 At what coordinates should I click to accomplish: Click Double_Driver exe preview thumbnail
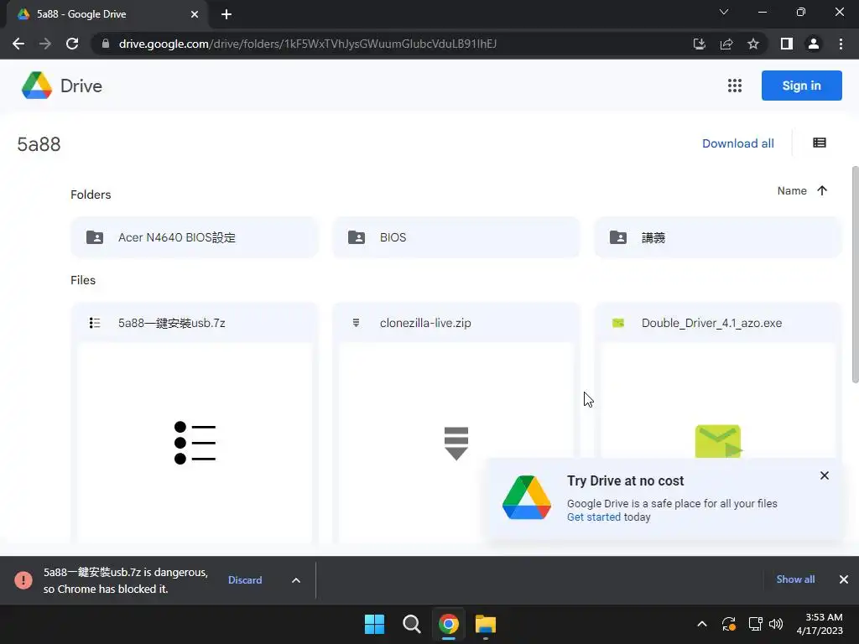tap(718, 400)
